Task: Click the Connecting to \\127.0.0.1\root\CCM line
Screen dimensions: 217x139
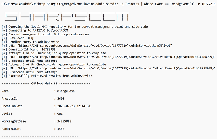Action: pos(35,30)
